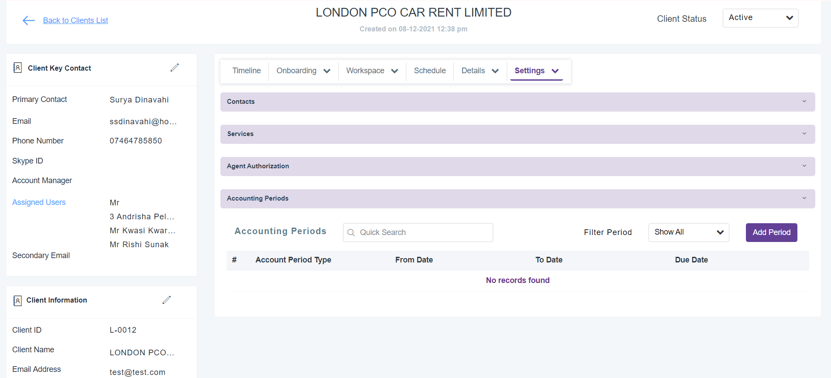
Task: Click the No records found message
Action: [518, 280]
